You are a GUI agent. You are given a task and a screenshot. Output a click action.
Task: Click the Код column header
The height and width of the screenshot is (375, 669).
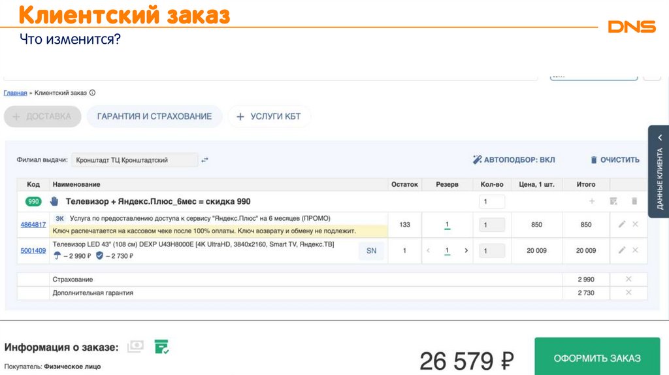(33, 184)
